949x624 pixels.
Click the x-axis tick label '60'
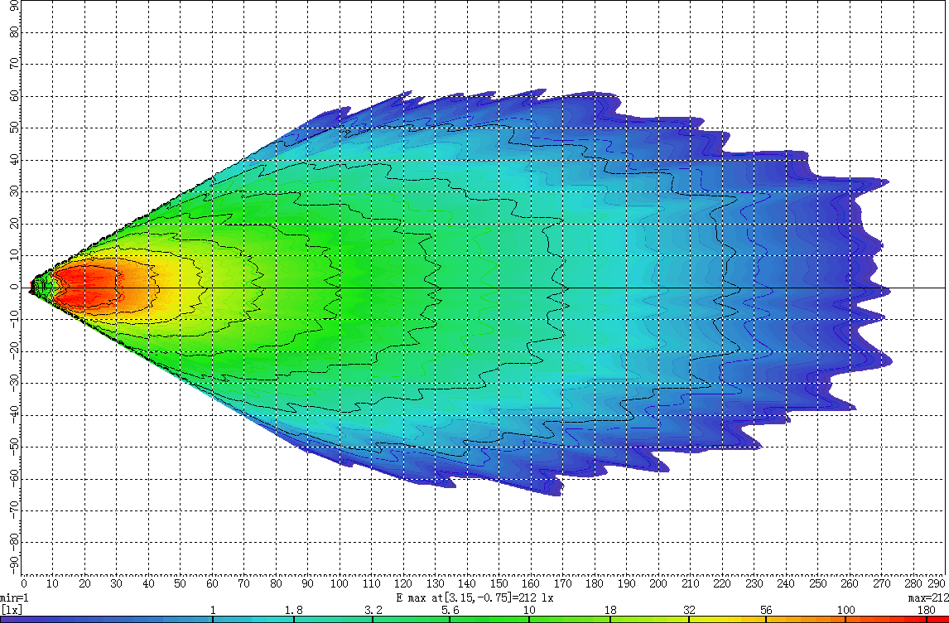(213, 584)
